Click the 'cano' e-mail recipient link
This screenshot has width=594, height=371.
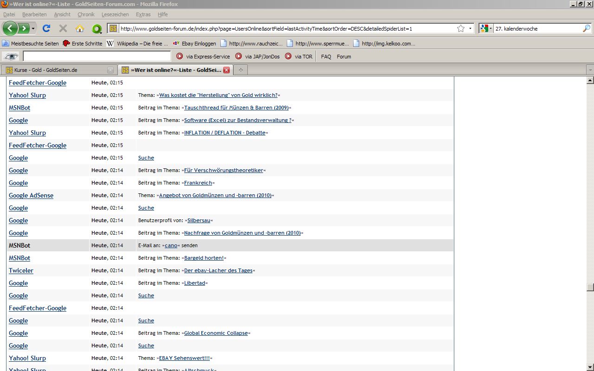pos(171,245)
